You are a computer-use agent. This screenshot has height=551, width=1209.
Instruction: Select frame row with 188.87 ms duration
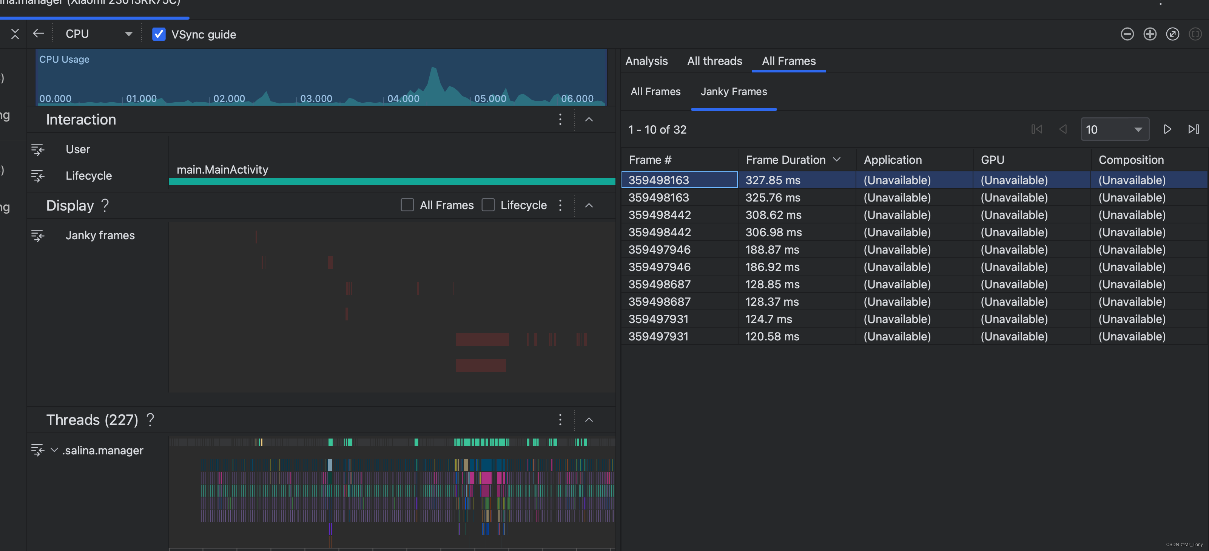(773, 250)
